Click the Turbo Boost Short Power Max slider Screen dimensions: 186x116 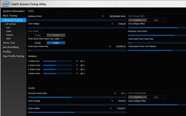pos(157,43)
